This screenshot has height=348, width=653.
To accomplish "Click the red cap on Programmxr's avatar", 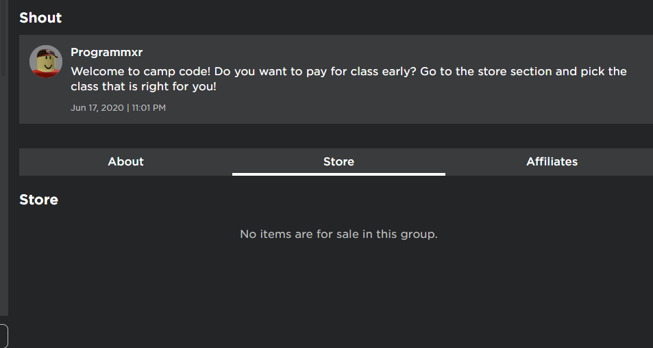I will (47, 53).
